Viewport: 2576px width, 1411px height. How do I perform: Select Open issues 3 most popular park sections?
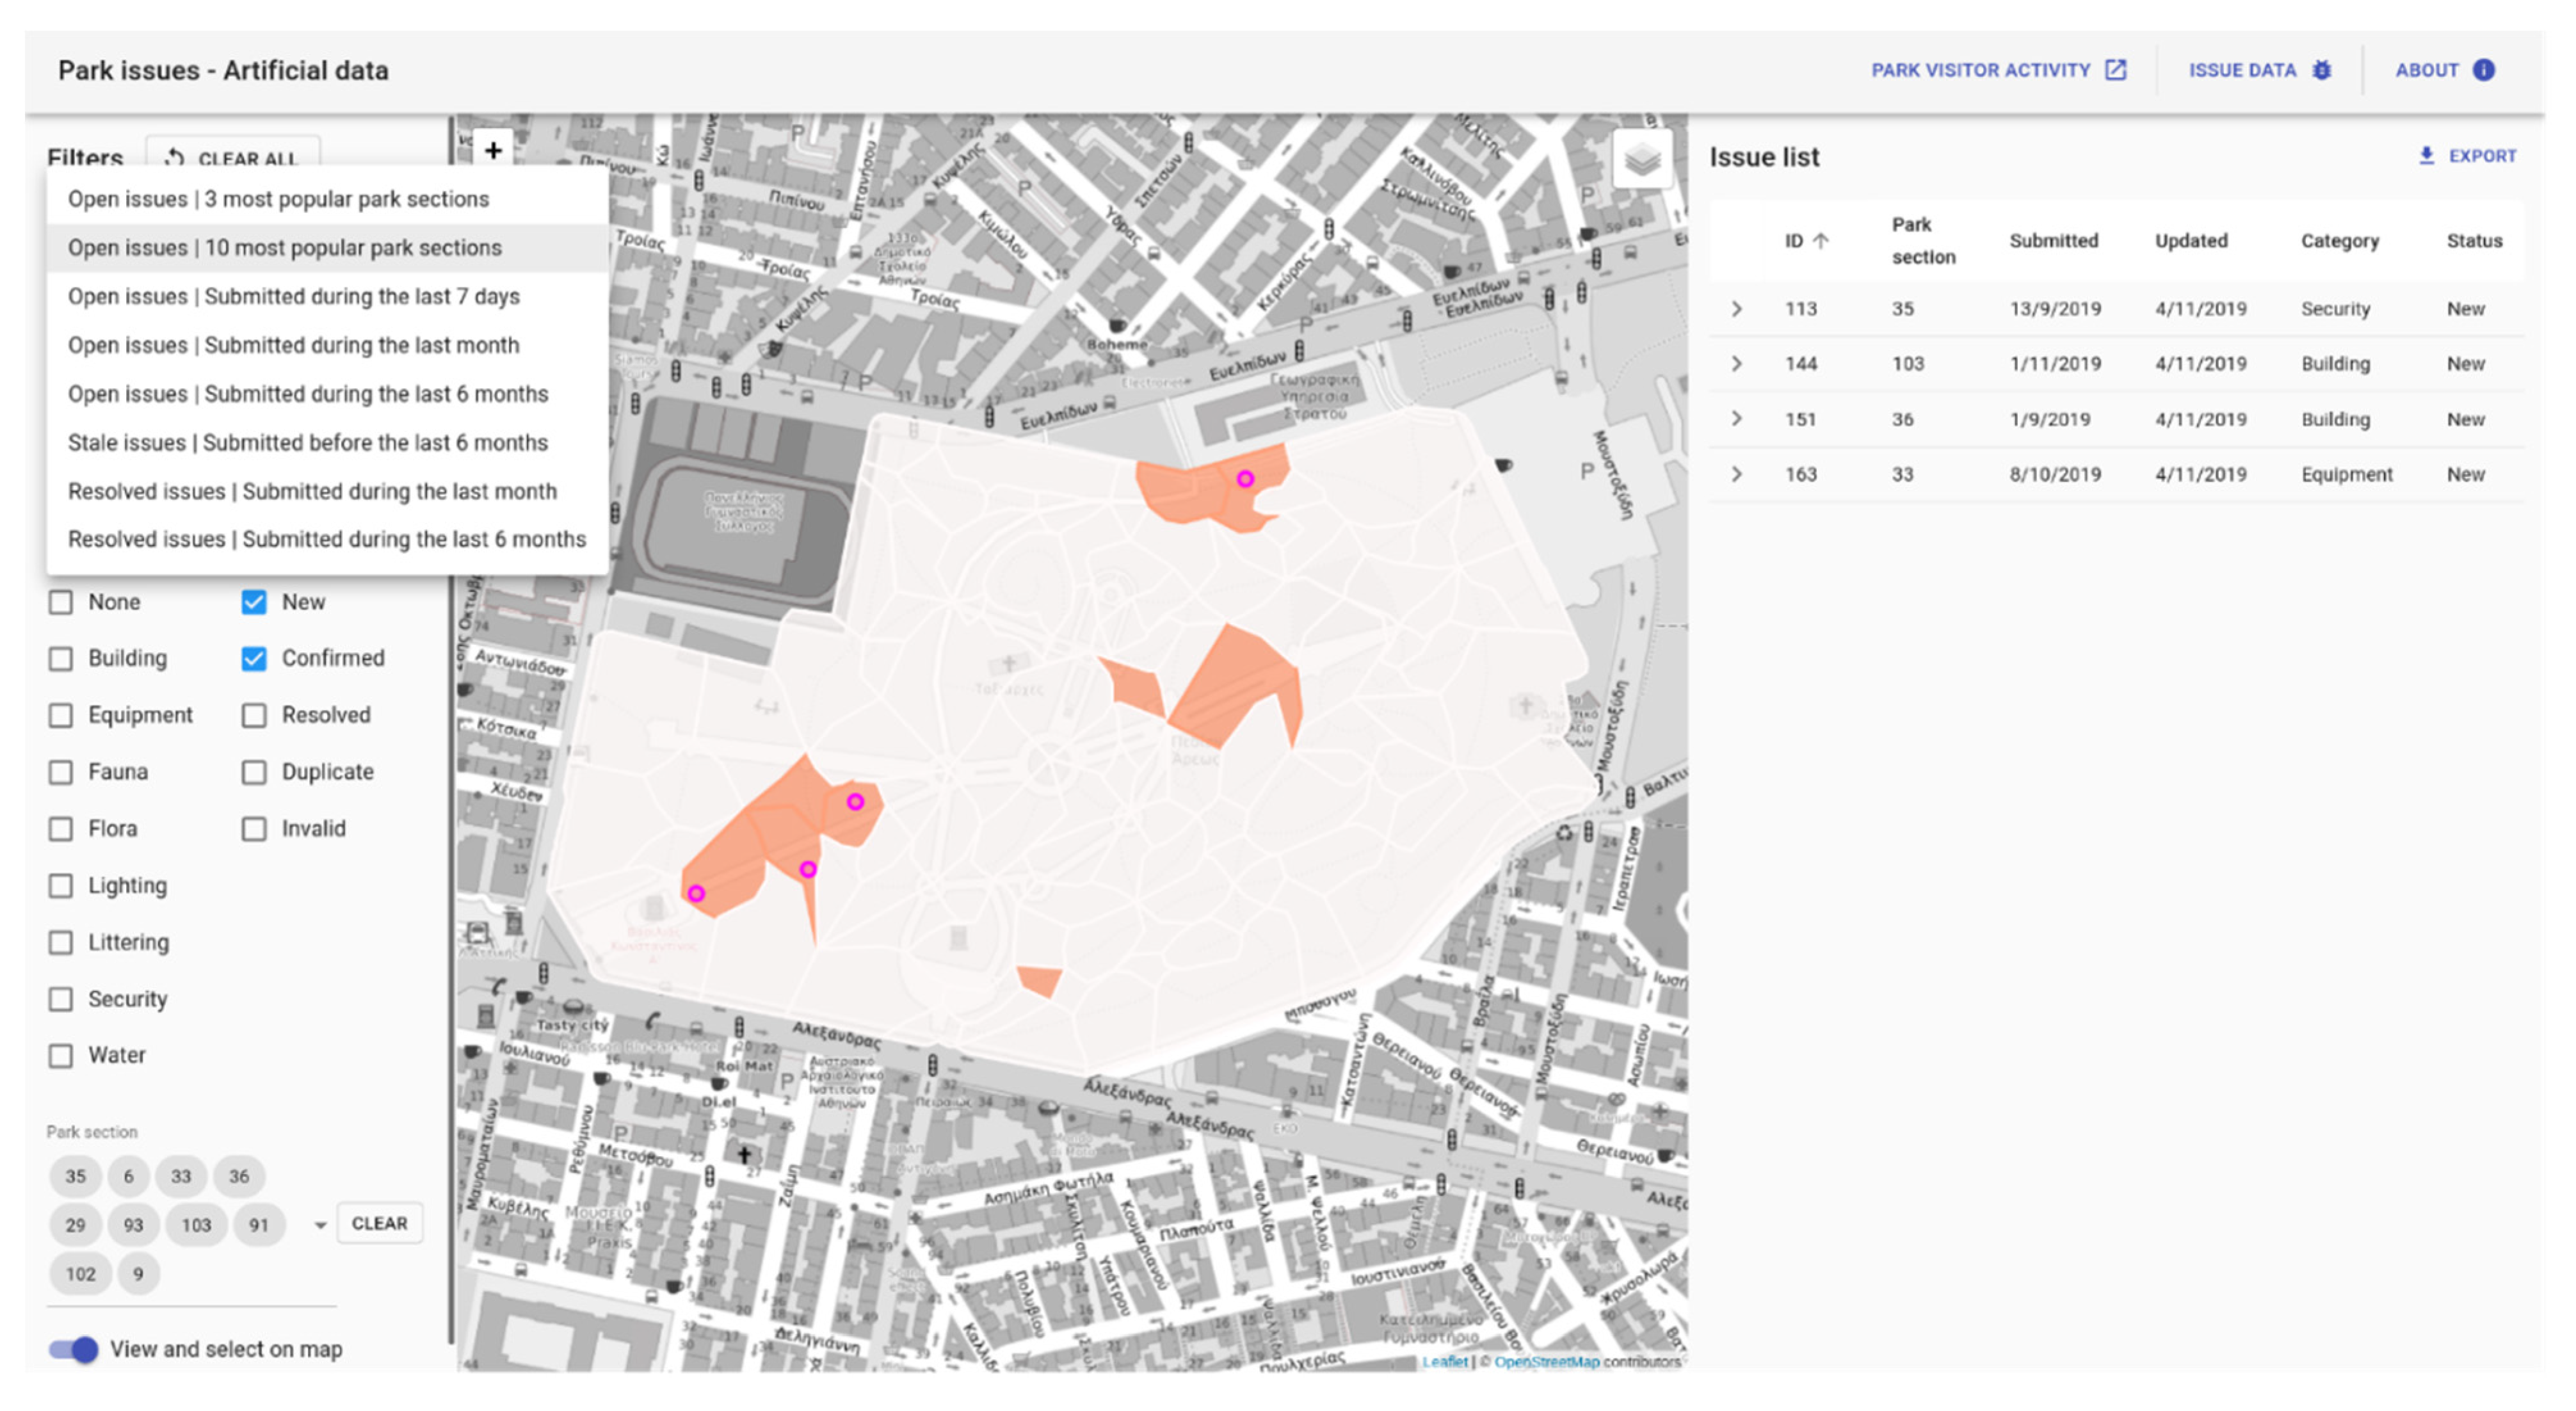(x=278, y=199)
